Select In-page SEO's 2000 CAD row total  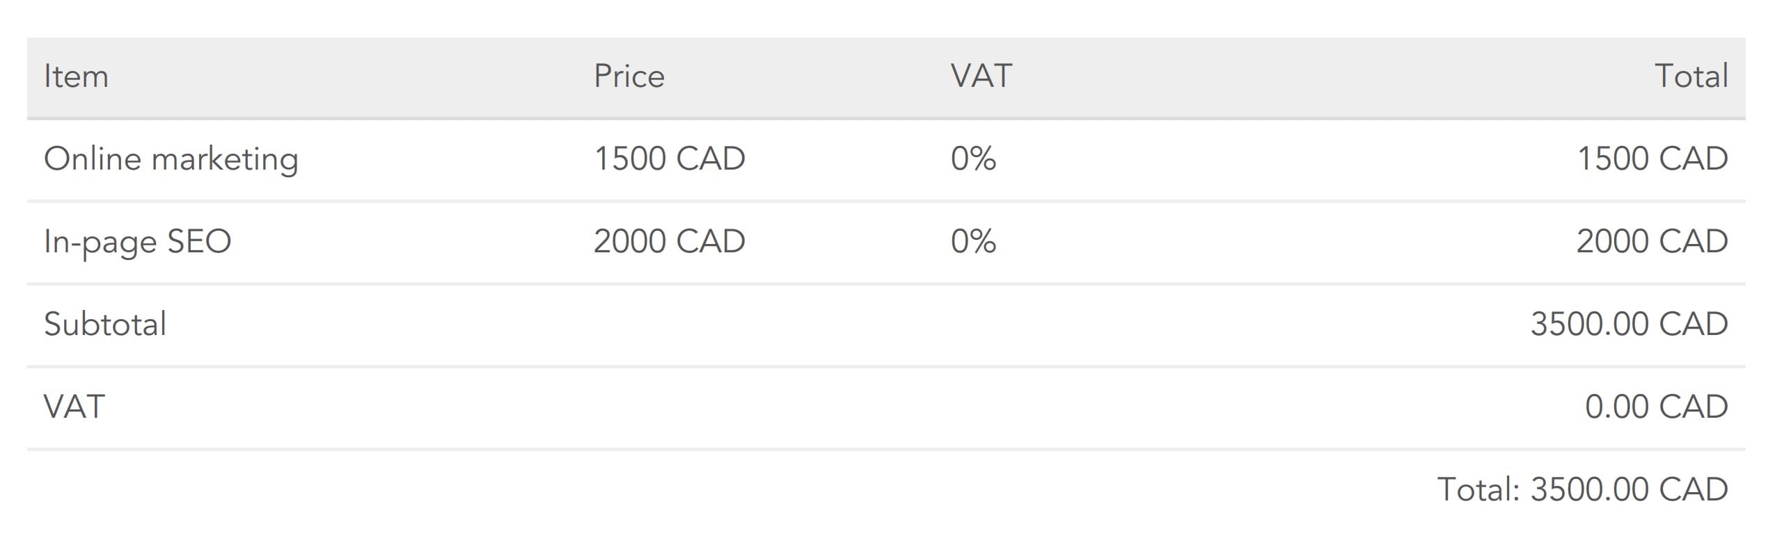tap(1652, 242)
